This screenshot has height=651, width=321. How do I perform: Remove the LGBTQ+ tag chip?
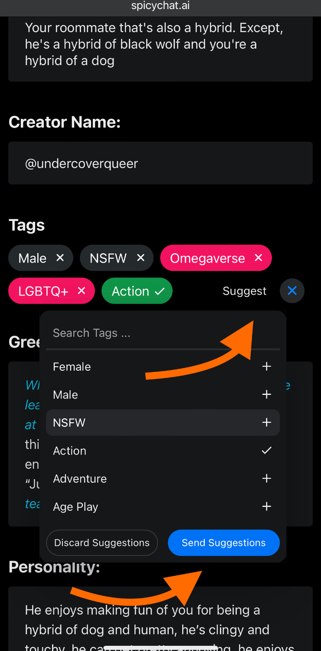tap(81, 291)
